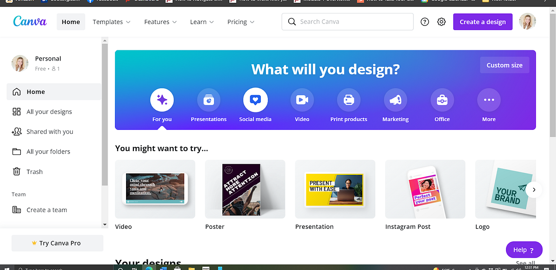Switch to the Home tab
The height and width of the screenshot is (270, 556).
(x=70, y=21)
